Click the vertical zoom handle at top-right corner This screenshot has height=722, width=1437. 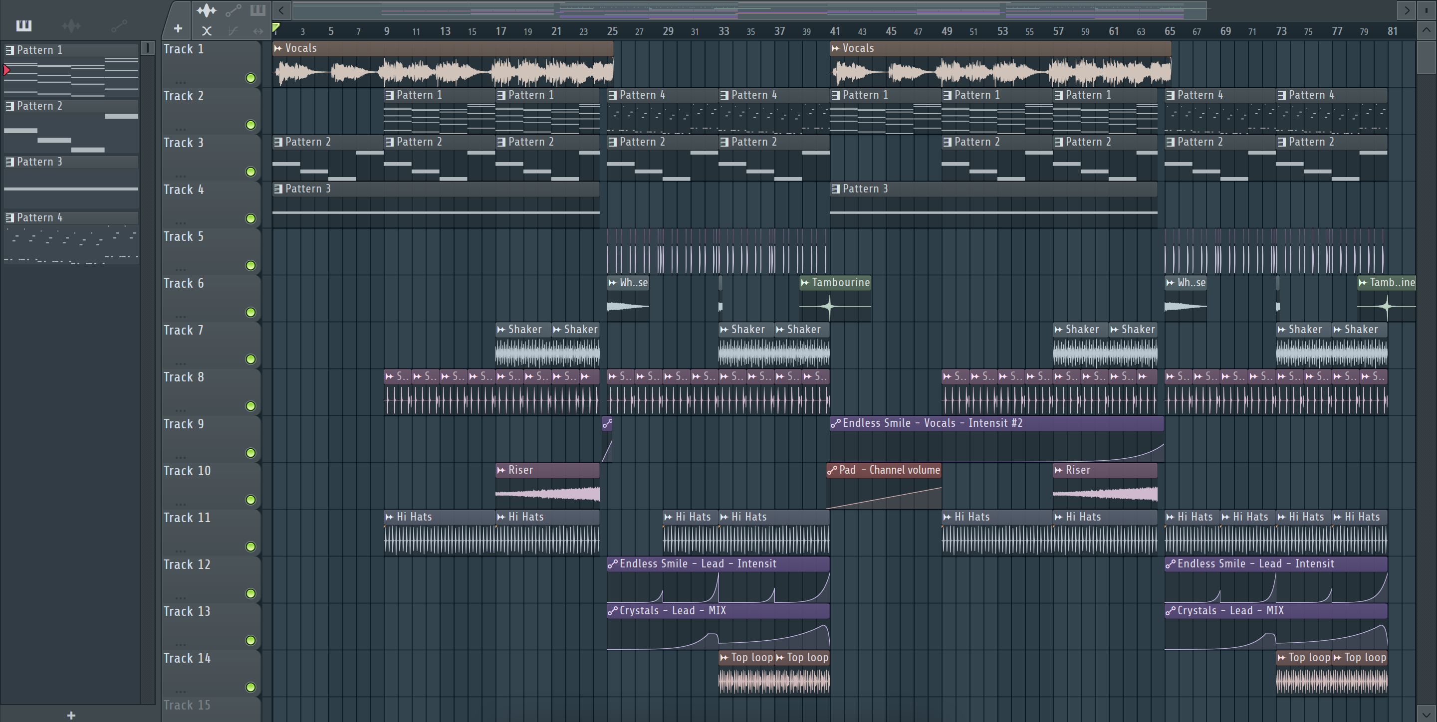coord(1426,10)
